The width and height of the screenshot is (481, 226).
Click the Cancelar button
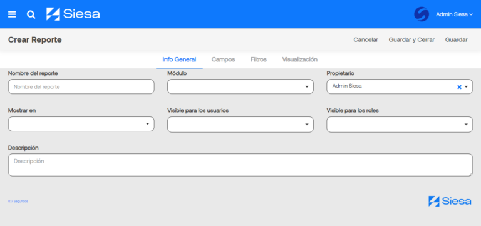[366, 40]
